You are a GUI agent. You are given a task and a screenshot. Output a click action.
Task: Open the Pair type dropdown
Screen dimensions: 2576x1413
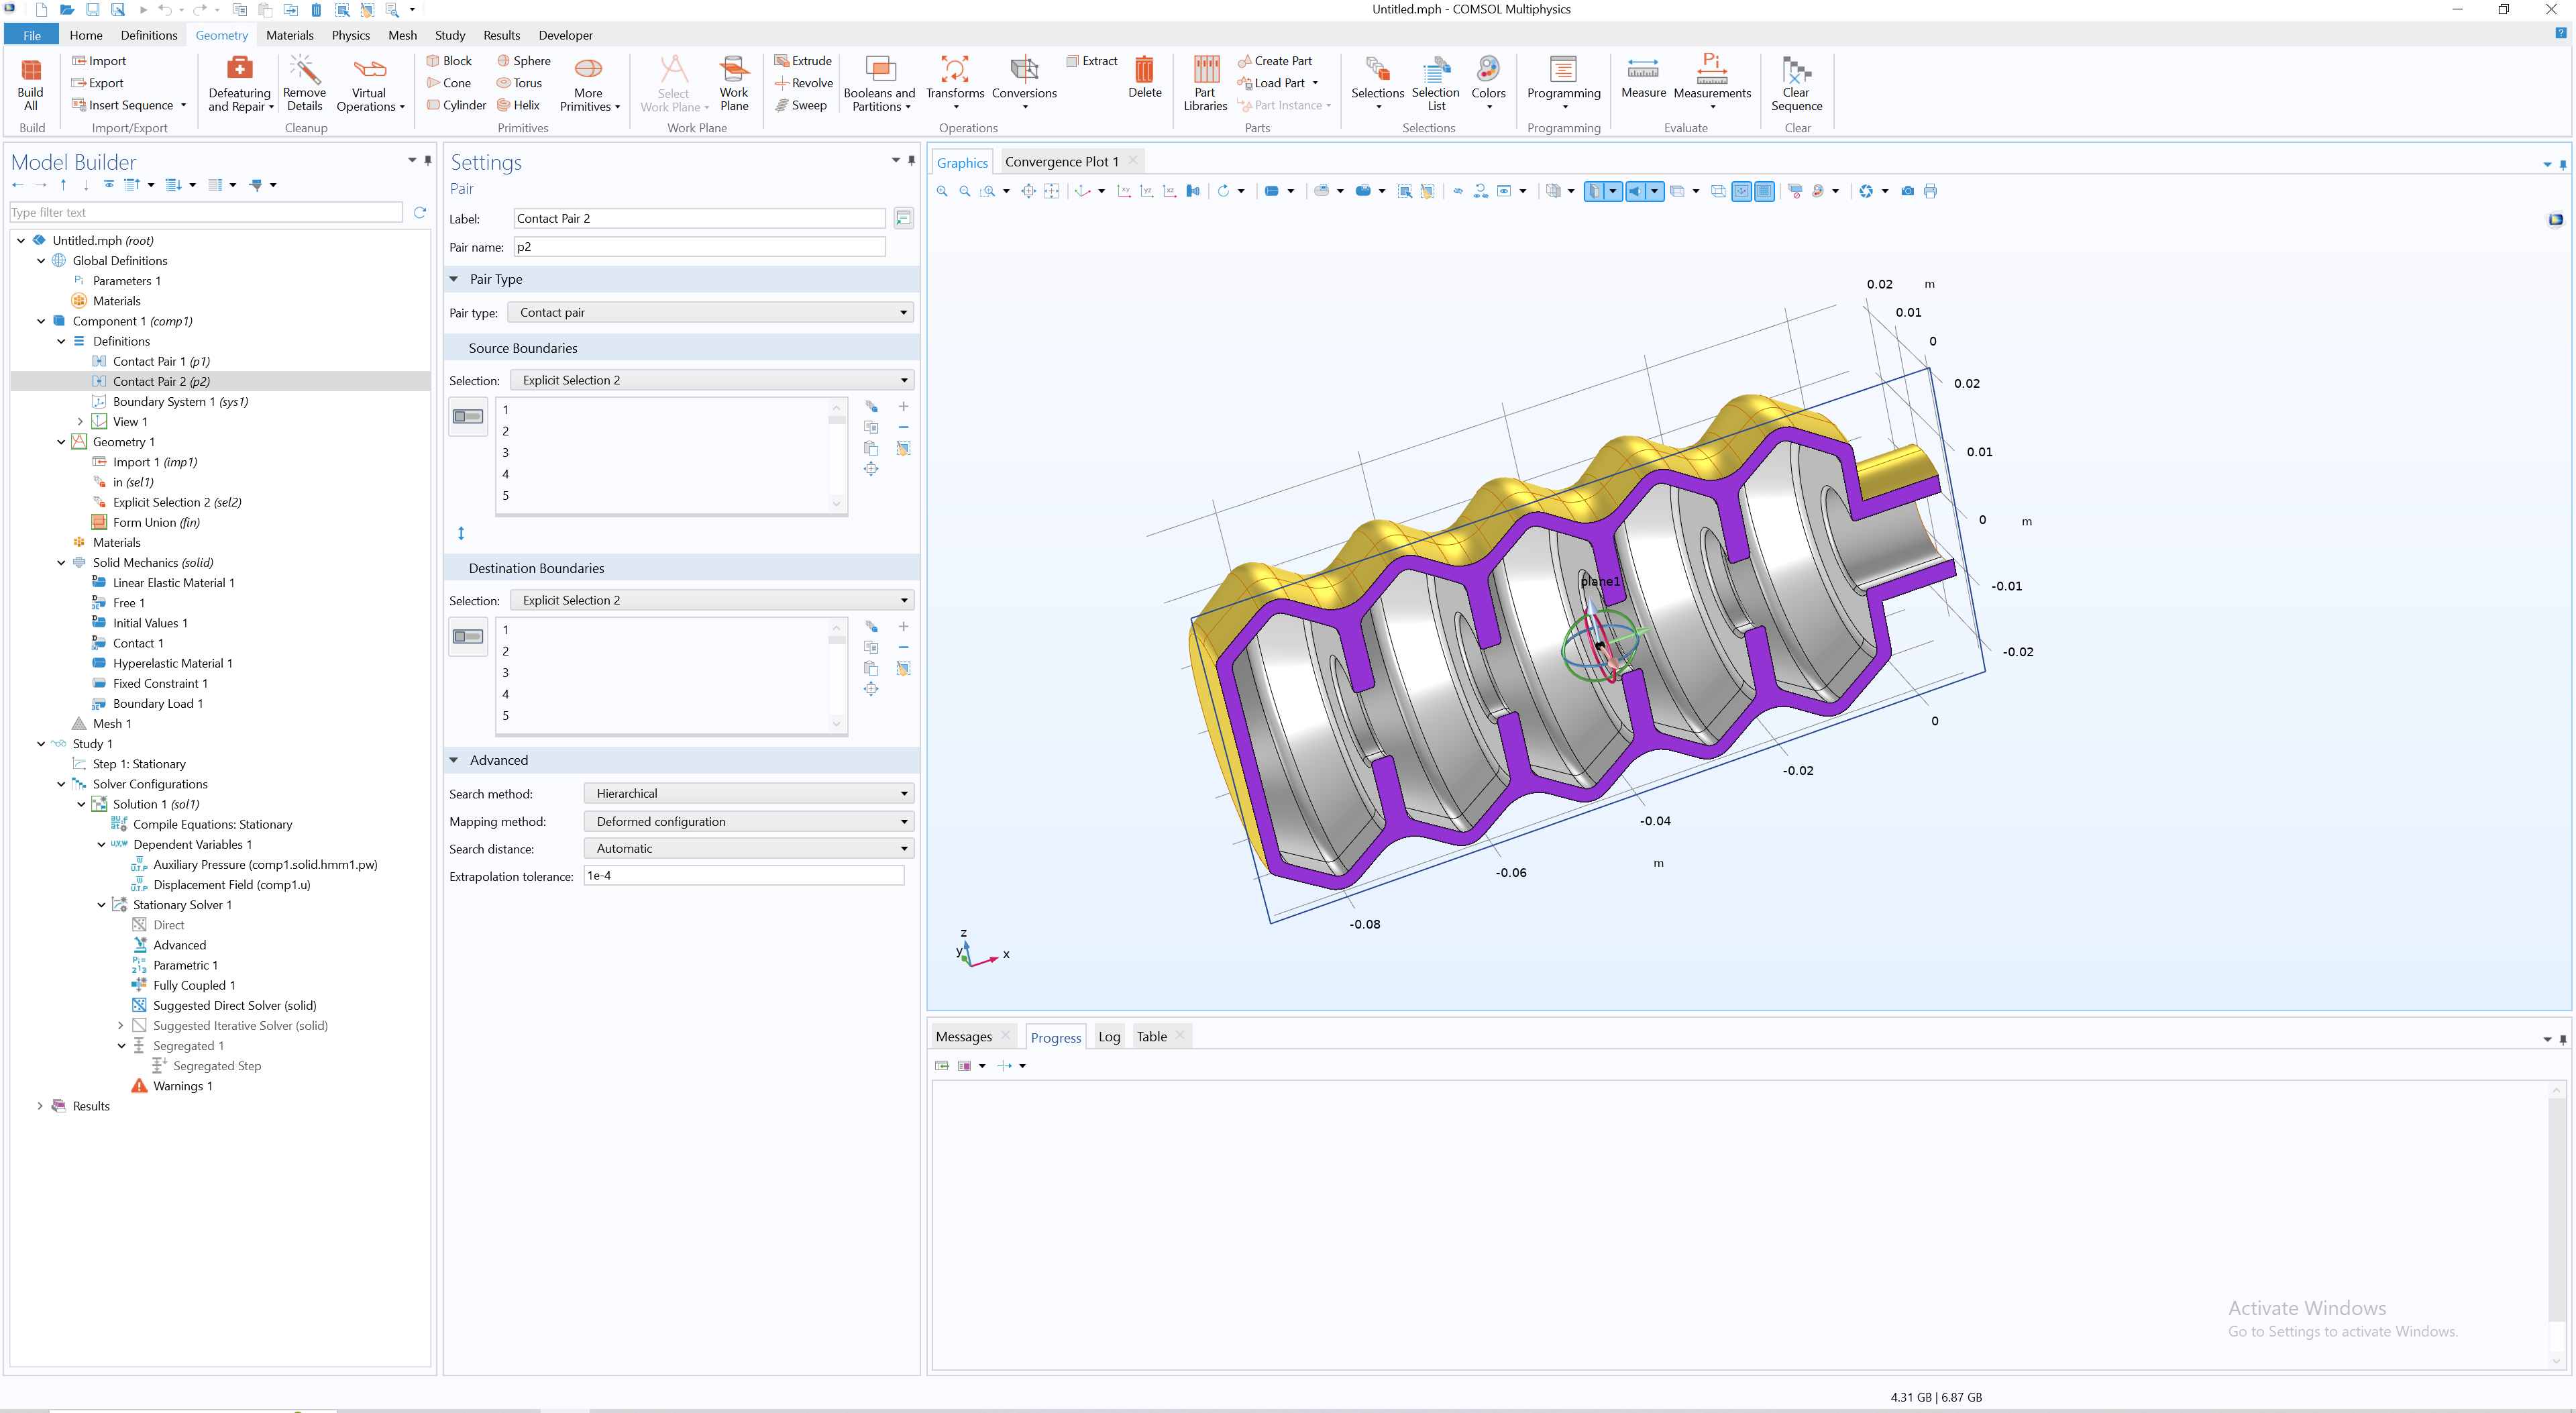(710, 313)
